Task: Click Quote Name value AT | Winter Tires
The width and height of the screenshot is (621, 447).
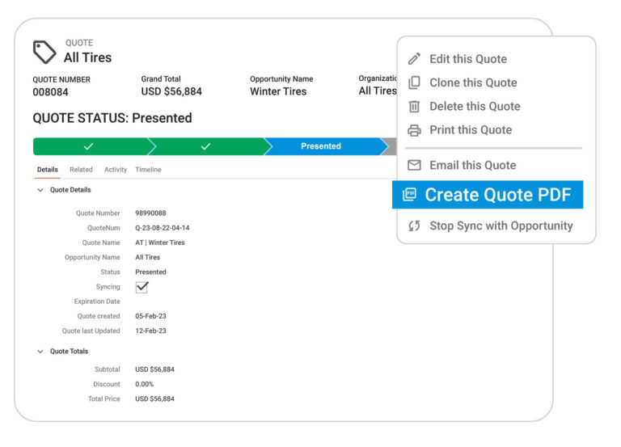Action: [160, 242]
